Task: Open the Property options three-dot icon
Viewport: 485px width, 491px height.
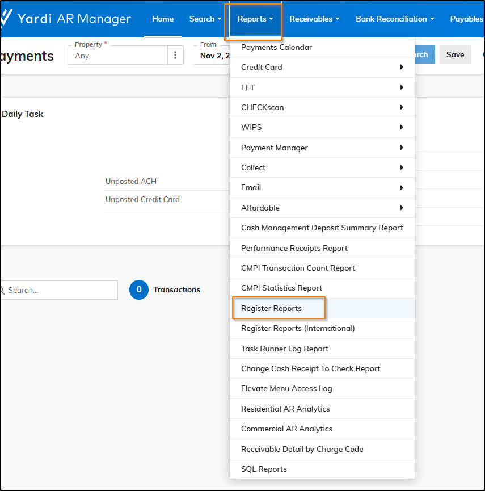Action: click(175, 55)
